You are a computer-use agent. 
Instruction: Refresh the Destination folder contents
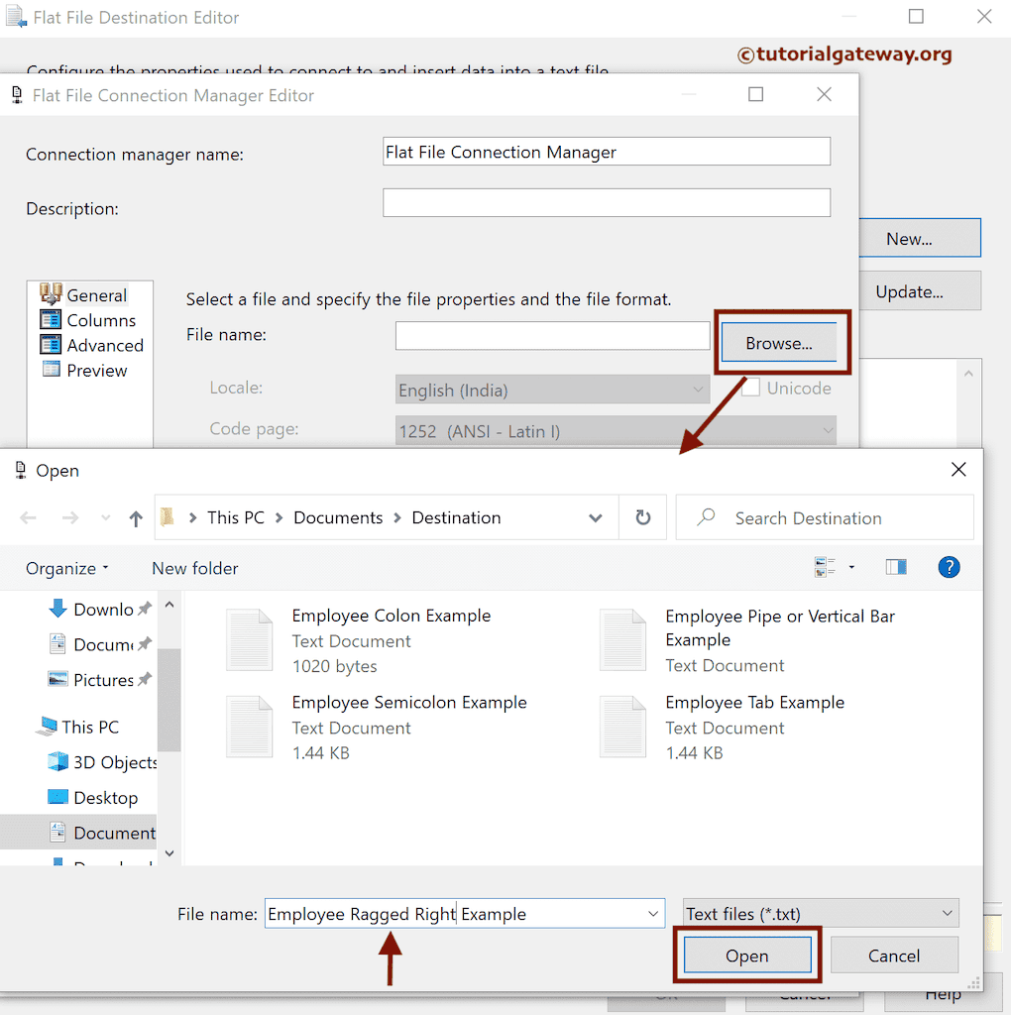point(642,517)
